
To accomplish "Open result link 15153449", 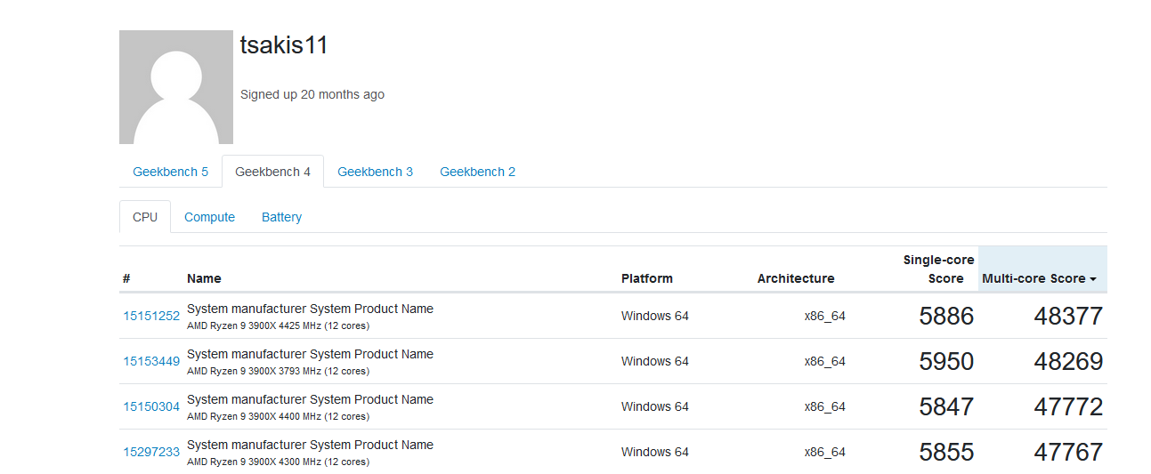I will 151,361.
